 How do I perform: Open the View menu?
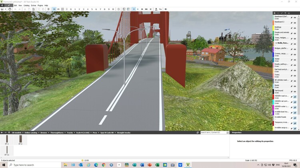coord(20,5)
